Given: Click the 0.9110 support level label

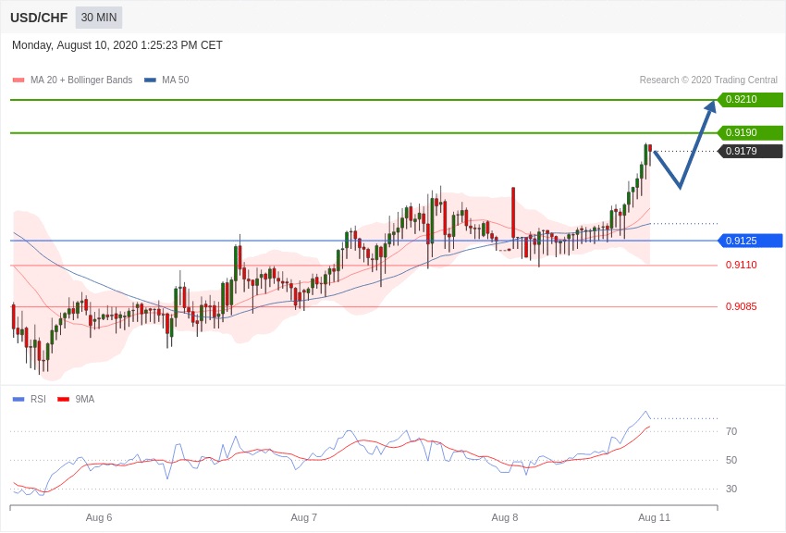Looking at the screenshot, I should 742,265.
